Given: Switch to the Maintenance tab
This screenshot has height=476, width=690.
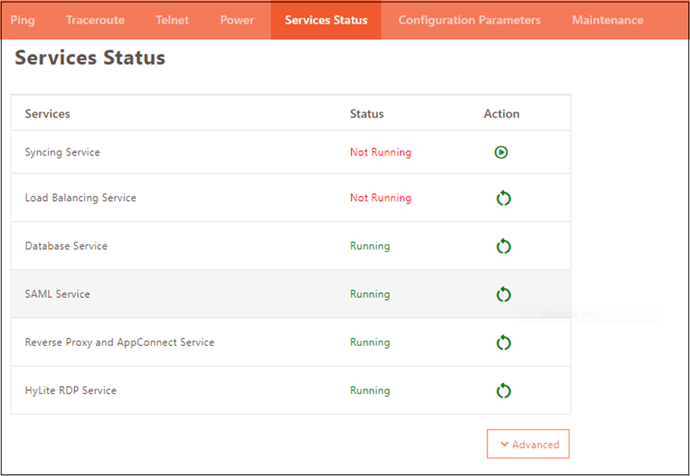Looking at the screenshot, I should coord(607,20).
